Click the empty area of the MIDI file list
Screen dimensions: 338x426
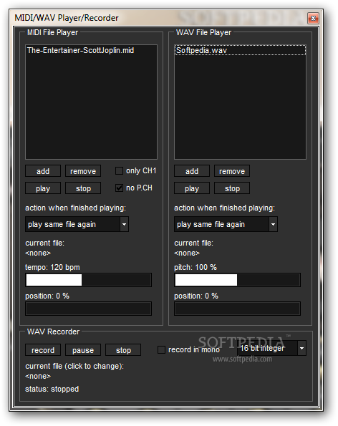[91, 107]
